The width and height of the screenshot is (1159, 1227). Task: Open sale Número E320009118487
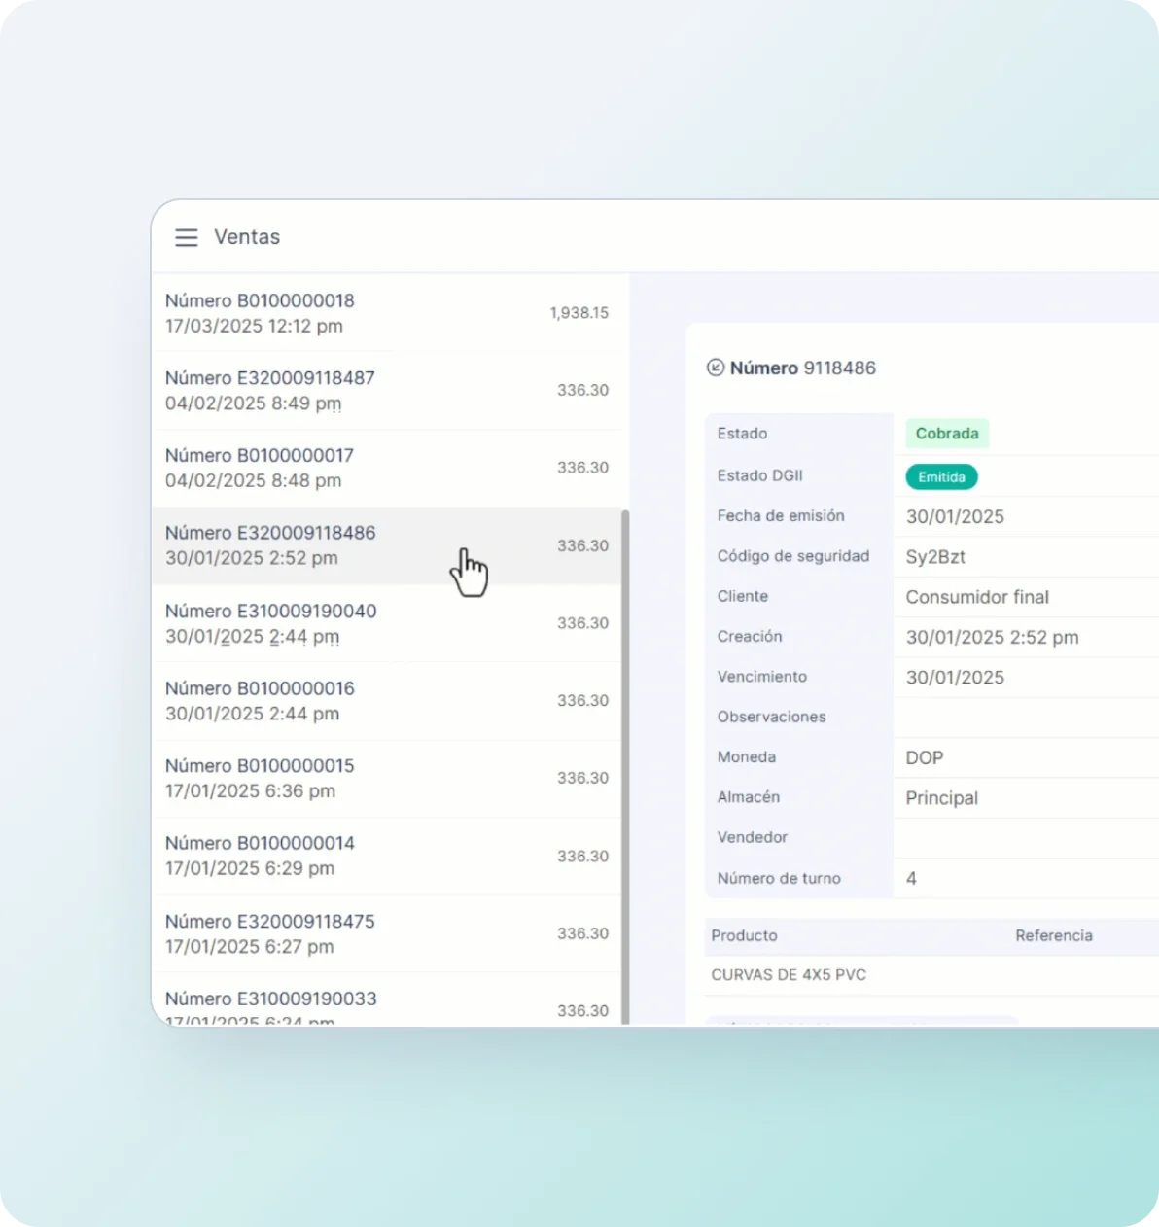[386, 390]
